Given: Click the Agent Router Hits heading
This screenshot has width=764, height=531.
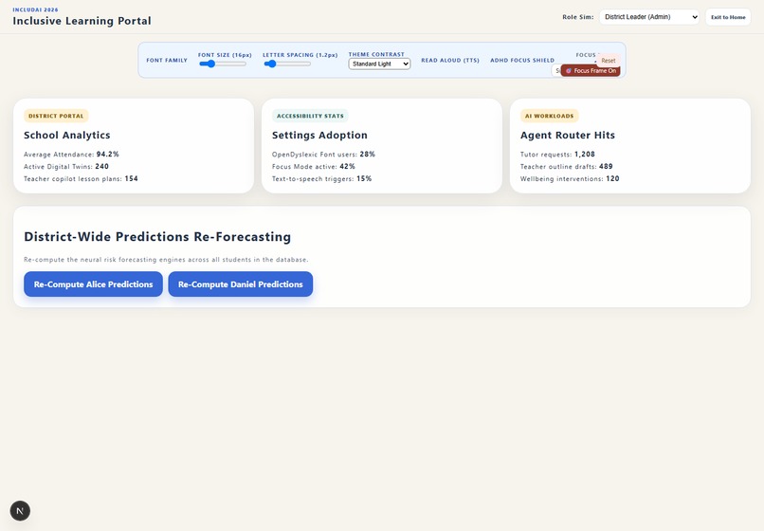Looking at the screenshot, I should point(568,135).
